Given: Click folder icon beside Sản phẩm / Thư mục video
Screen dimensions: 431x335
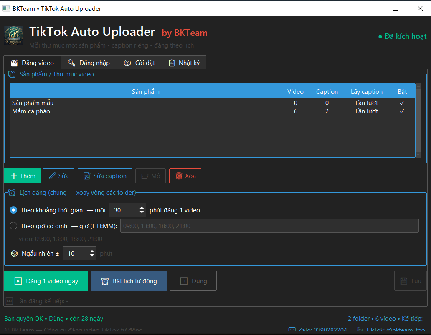Looking at the screenshot, I should [12, 74].
